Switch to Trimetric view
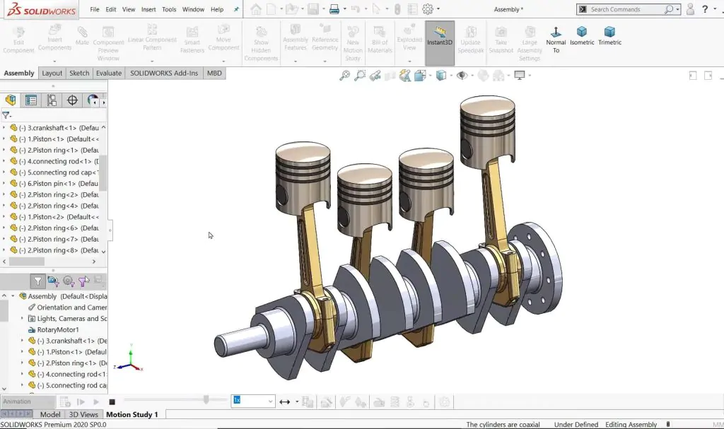The height and width of the screenshot is (429, 724). (x=609, y=36)
